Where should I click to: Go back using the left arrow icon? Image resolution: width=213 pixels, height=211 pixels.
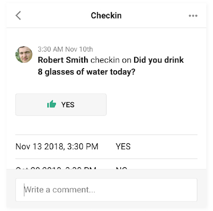pyautogui.click(x=18, y=15)
